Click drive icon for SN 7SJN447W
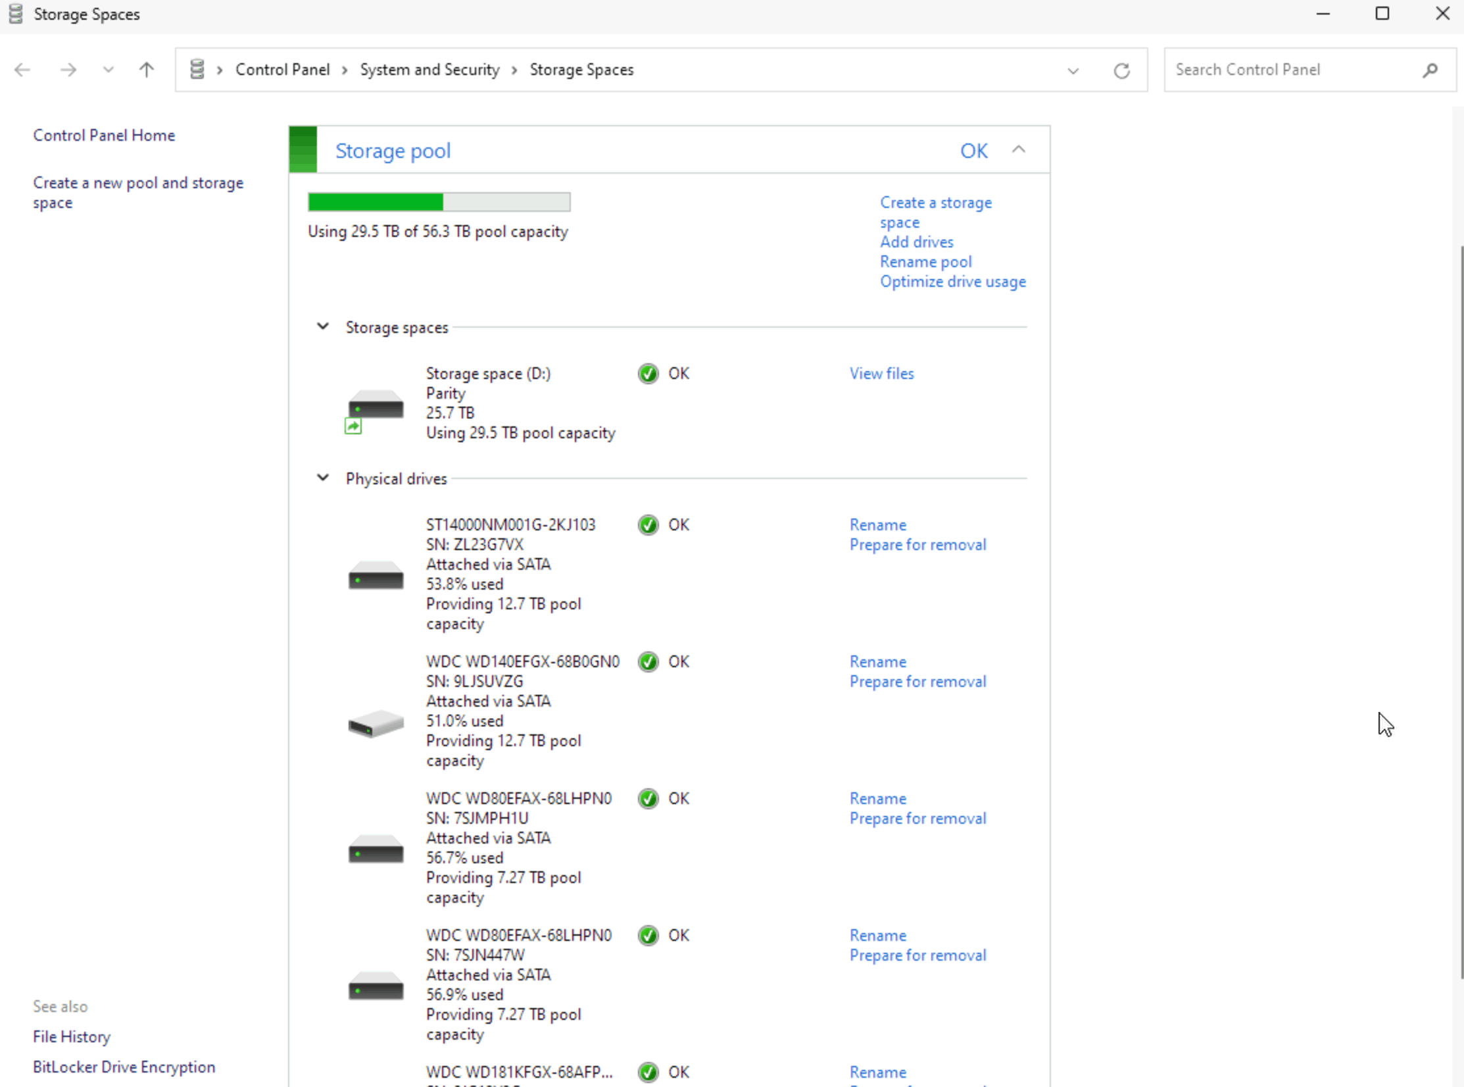The height and width of the screenshot is (1087, 1464). point(376,986)
